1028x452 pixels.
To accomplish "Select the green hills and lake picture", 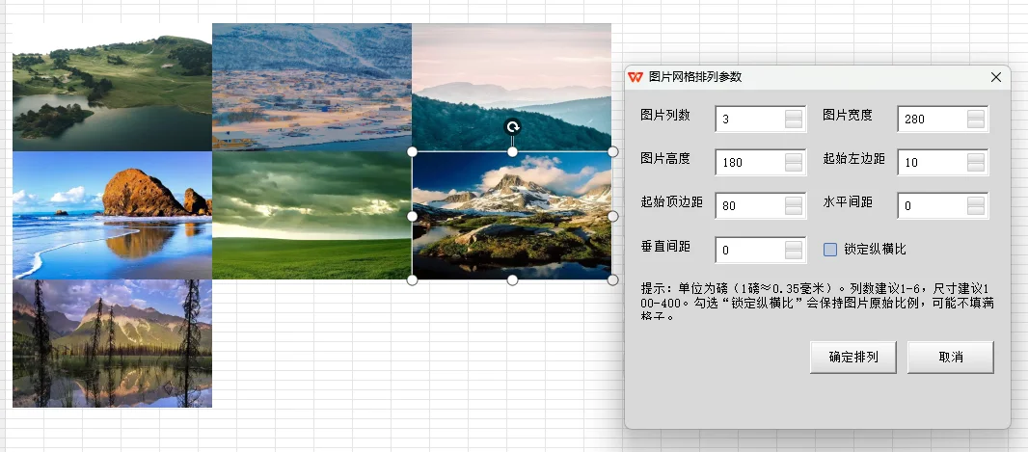I will pos(112,87).
